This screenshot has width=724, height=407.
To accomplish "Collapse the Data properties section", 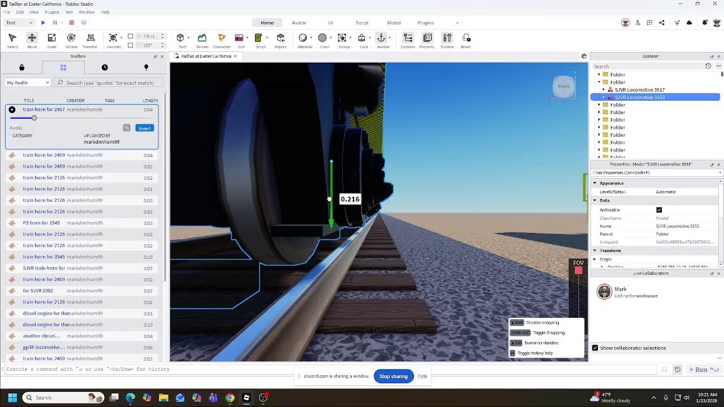I will click(594, 200).
